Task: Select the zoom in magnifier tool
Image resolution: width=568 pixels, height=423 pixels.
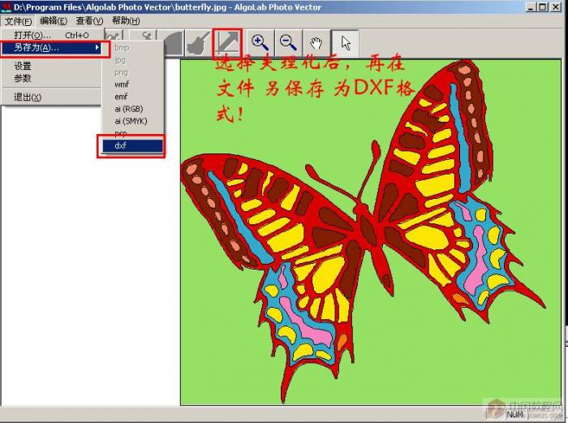Action: pyautogui.click(x=260, y=43)
